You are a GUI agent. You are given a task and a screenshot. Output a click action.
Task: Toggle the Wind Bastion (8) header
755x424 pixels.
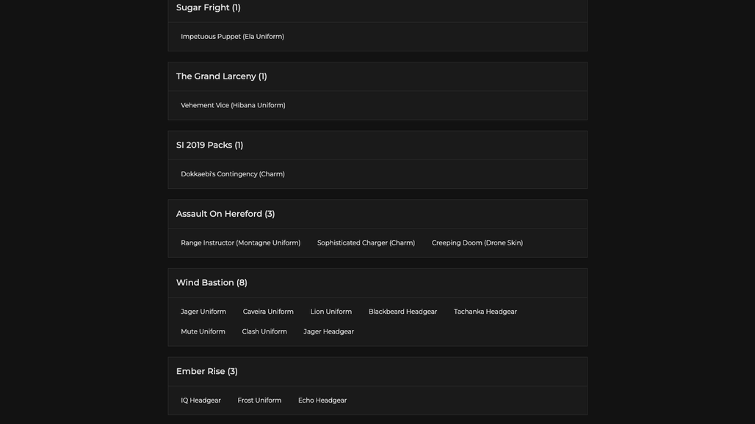(377, 284)
